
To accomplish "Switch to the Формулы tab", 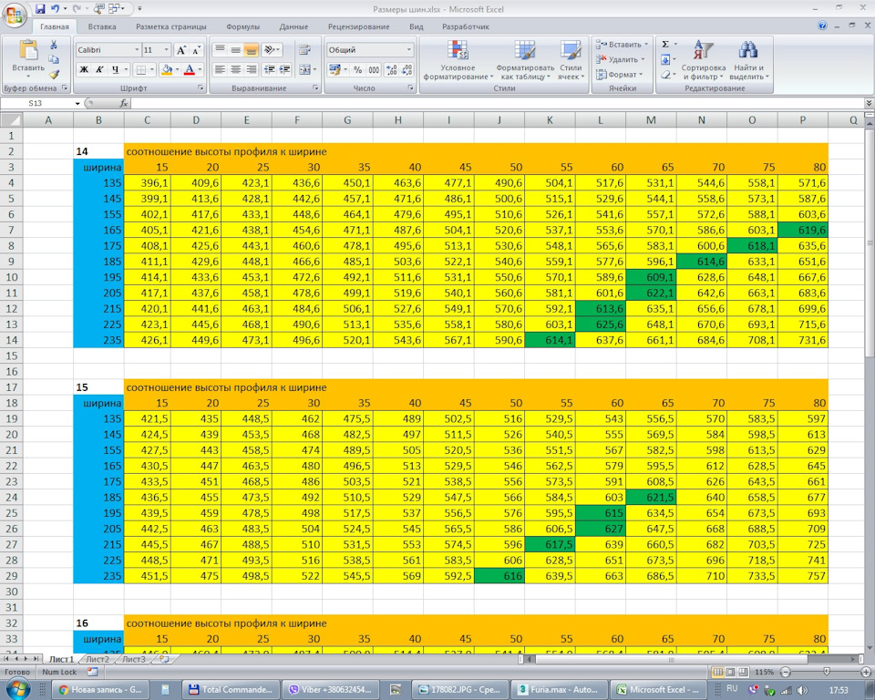I will click(242, 26).
